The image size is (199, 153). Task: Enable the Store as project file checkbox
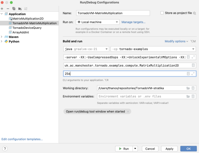[162, 13]
